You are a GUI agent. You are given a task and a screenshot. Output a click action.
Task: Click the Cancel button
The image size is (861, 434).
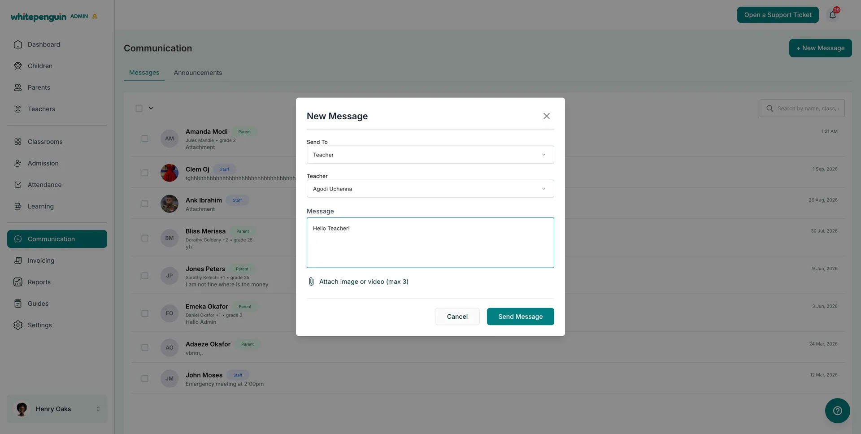[457, 317]
